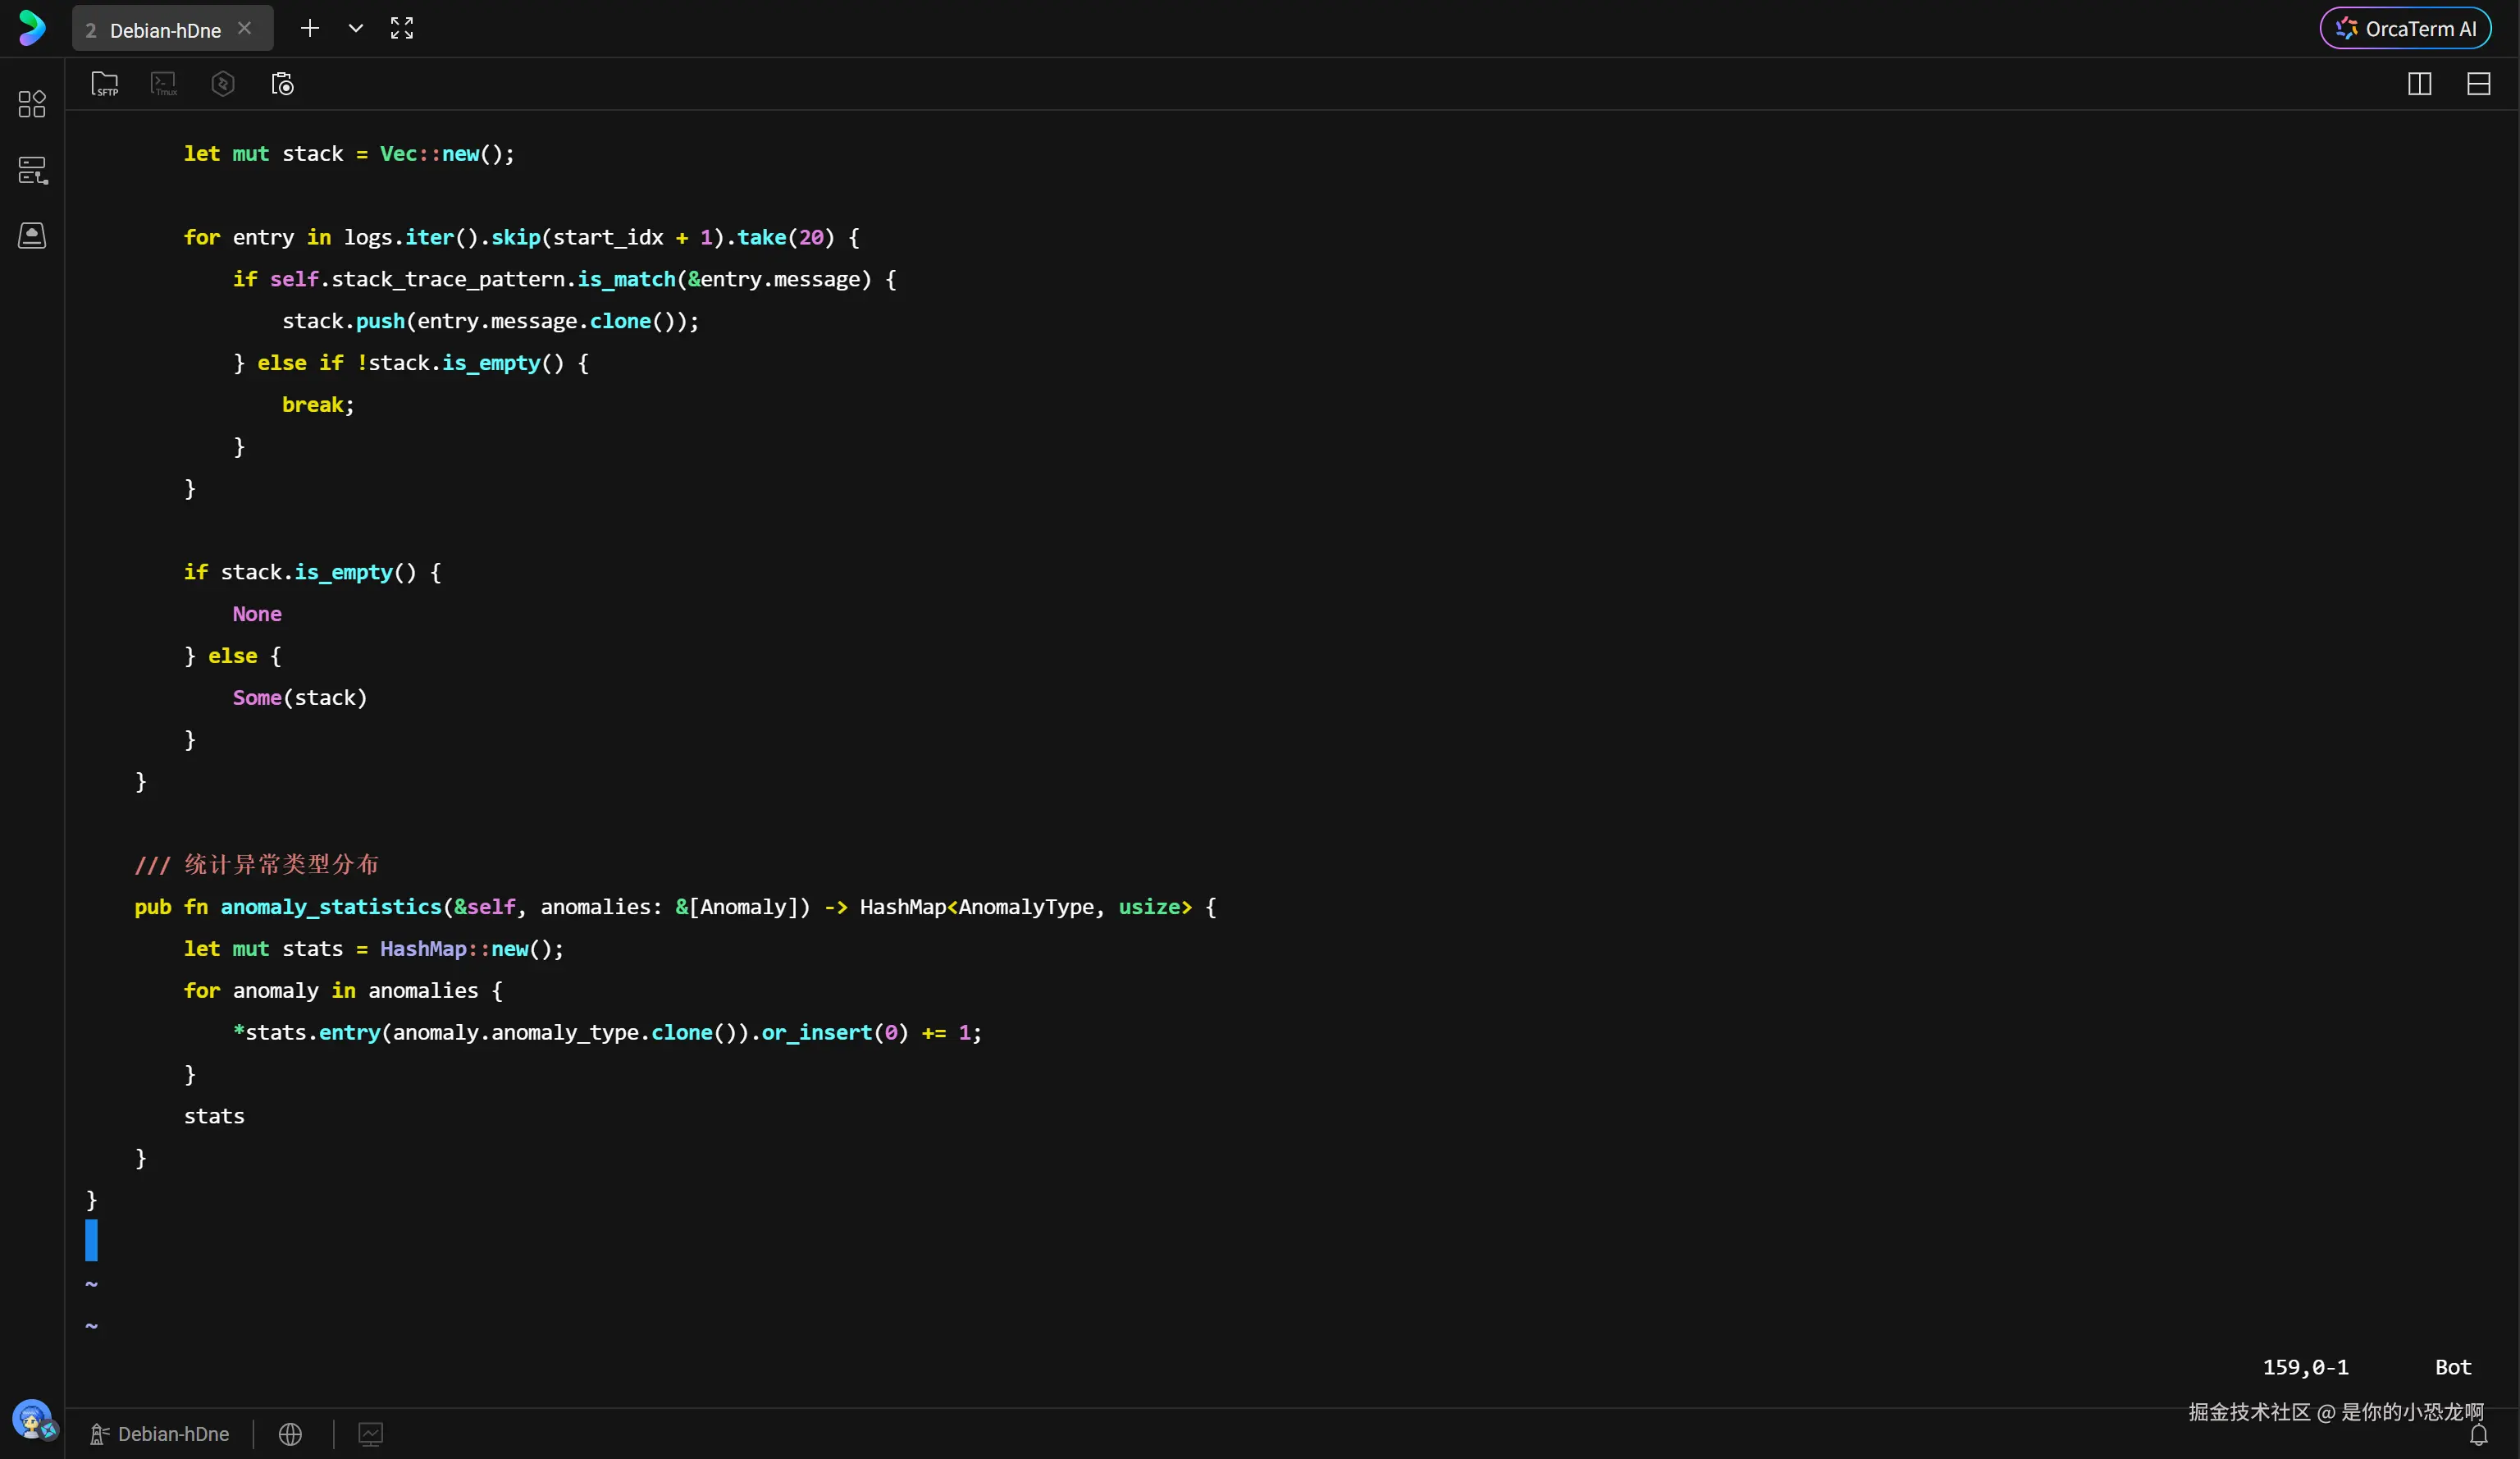Screen dimensions: 2520x1459
Task: Open the OrcaTerm AI assistant
Action: click(x=2405, y=29)
